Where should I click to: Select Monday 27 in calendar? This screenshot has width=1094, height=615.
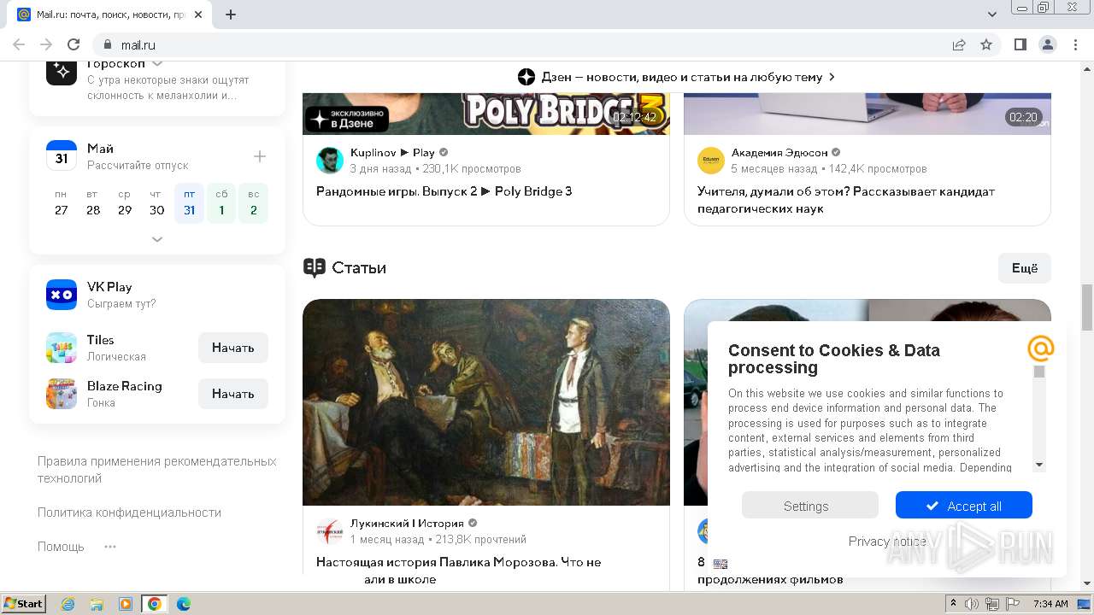[61, 202]
